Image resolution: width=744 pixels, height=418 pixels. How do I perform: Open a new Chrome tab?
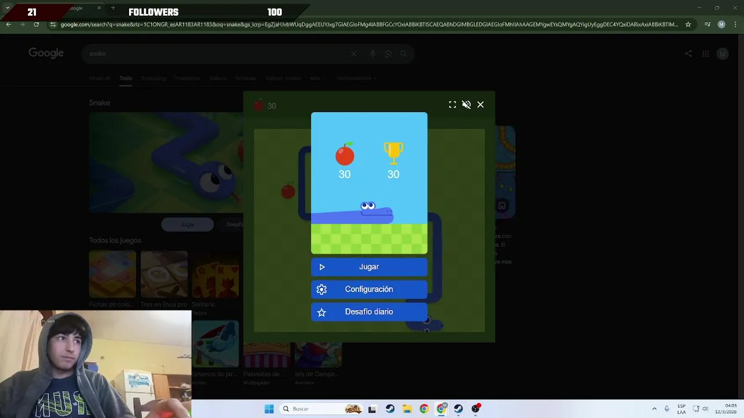[113, 8]
